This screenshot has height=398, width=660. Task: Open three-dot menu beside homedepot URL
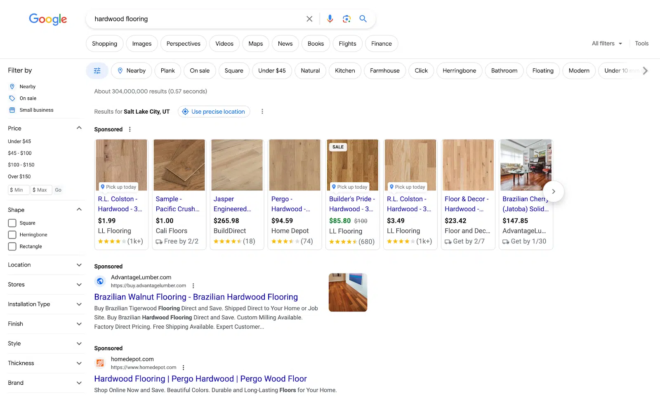pyautogui.click(x=184, y=368)
